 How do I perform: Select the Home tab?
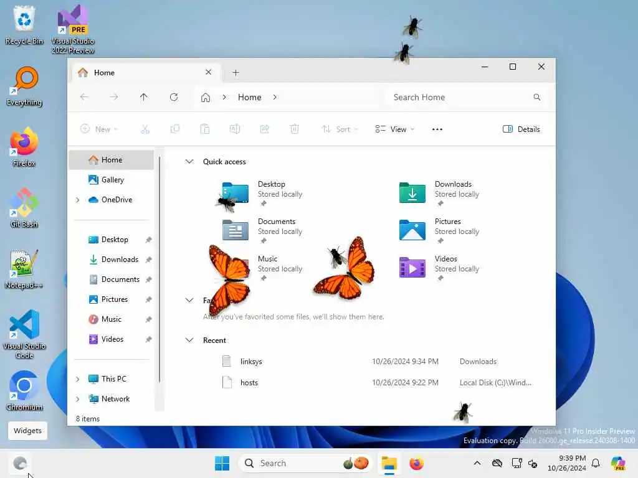pyautogui.click(x=146, y=72)
